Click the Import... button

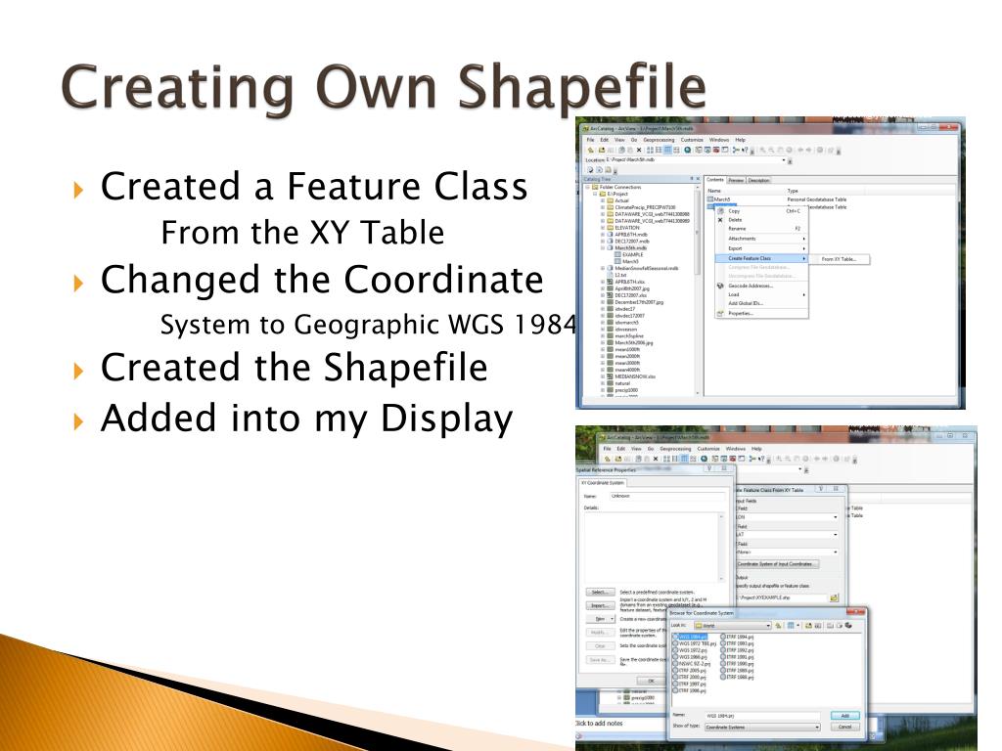(x=600, y=605)
